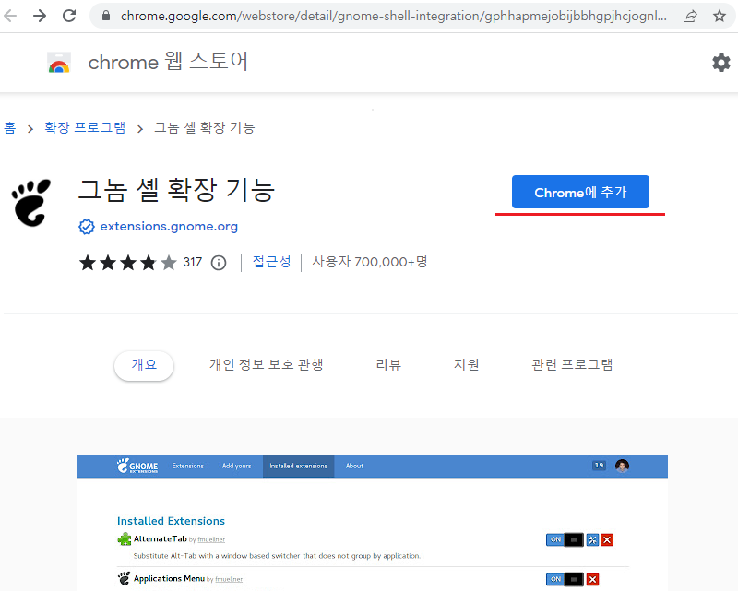Image resolution: width=738 pixels, height=591 pixels.
Task: Open the 접근성 category link
Action: point(271,262)
